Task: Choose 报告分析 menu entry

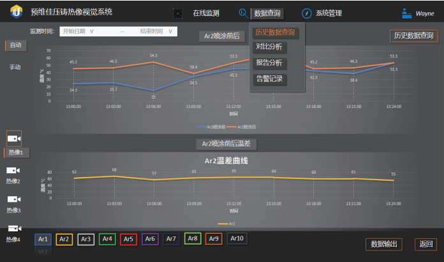Action: click(269, 63)
